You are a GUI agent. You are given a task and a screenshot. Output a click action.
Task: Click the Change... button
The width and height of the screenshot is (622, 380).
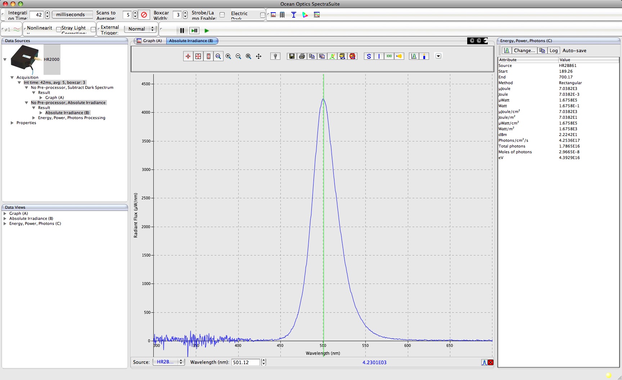pos(524,50)
